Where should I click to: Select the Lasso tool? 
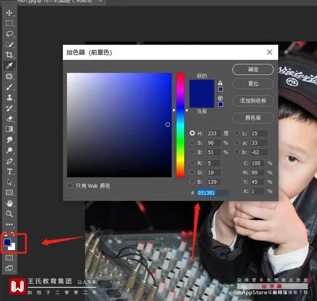pos(9,34)
